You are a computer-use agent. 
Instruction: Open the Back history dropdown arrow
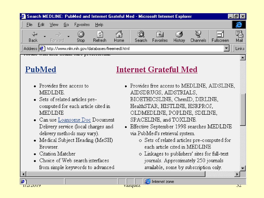click(45, 36)
